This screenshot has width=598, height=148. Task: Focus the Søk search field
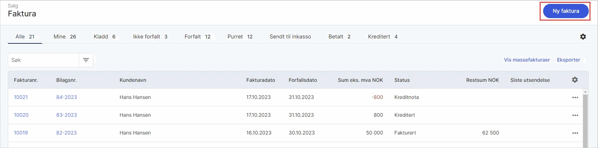coord(43,60)
